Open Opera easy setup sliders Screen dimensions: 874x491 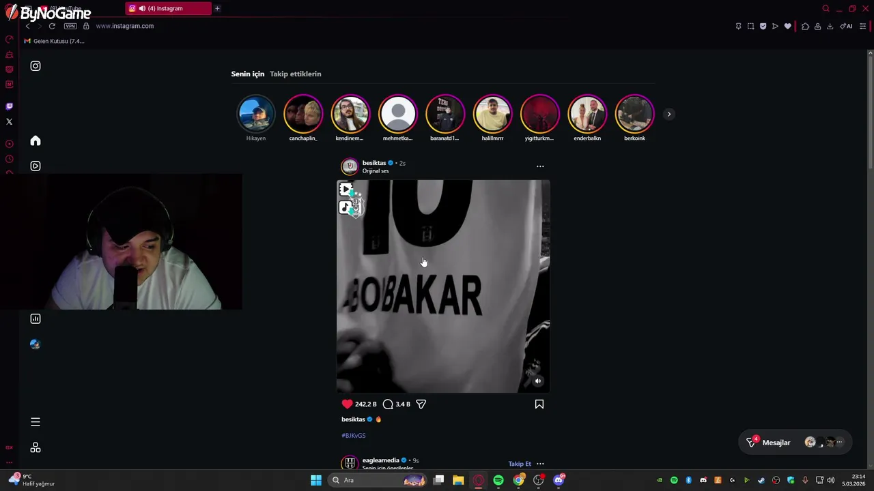click(x=863, y=26)
